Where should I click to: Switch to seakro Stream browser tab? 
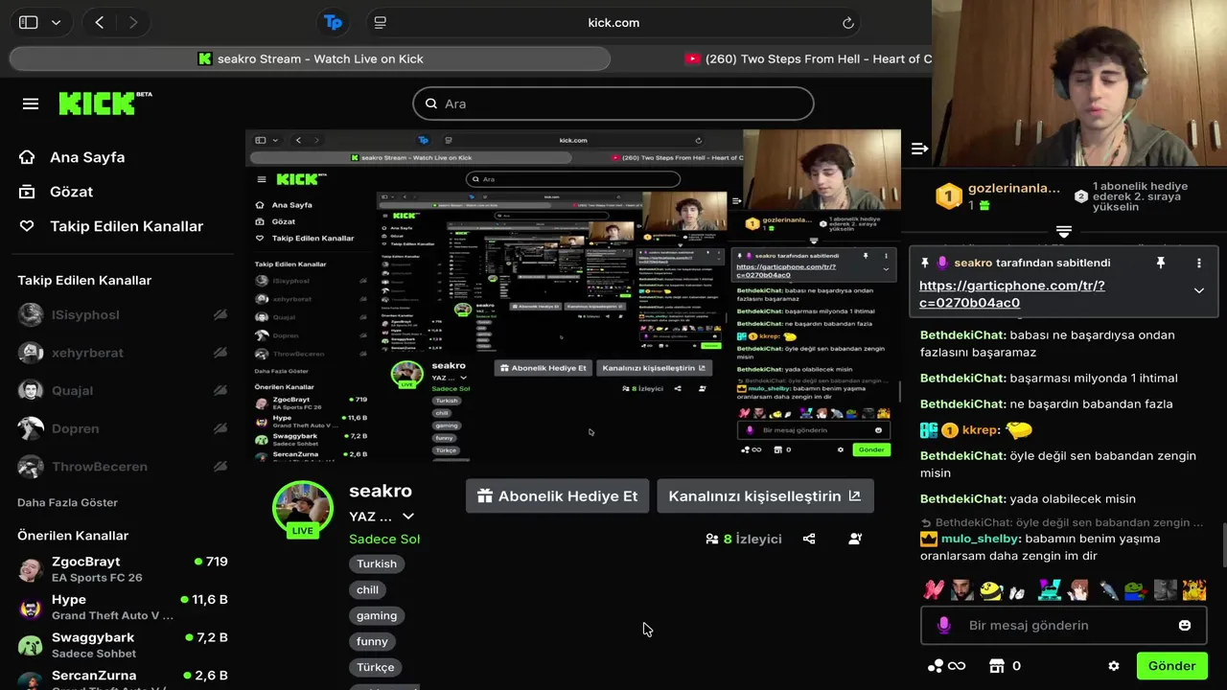pyautogui.click(x=310, y=58)
